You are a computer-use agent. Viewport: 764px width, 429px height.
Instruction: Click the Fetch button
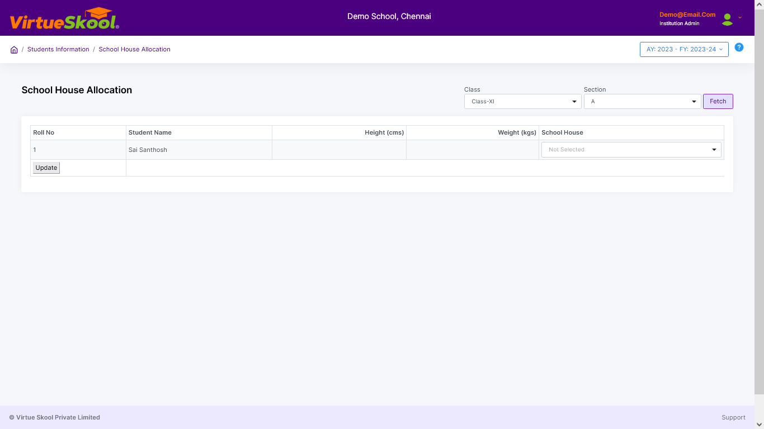pyautogui.click(x=718, y=102)
